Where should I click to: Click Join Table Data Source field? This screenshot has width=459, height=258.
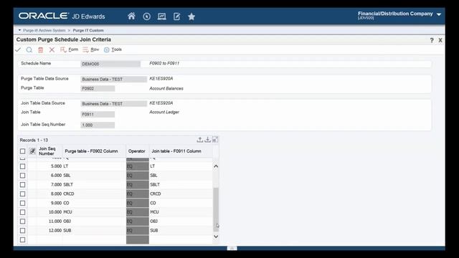coord(113,104)
